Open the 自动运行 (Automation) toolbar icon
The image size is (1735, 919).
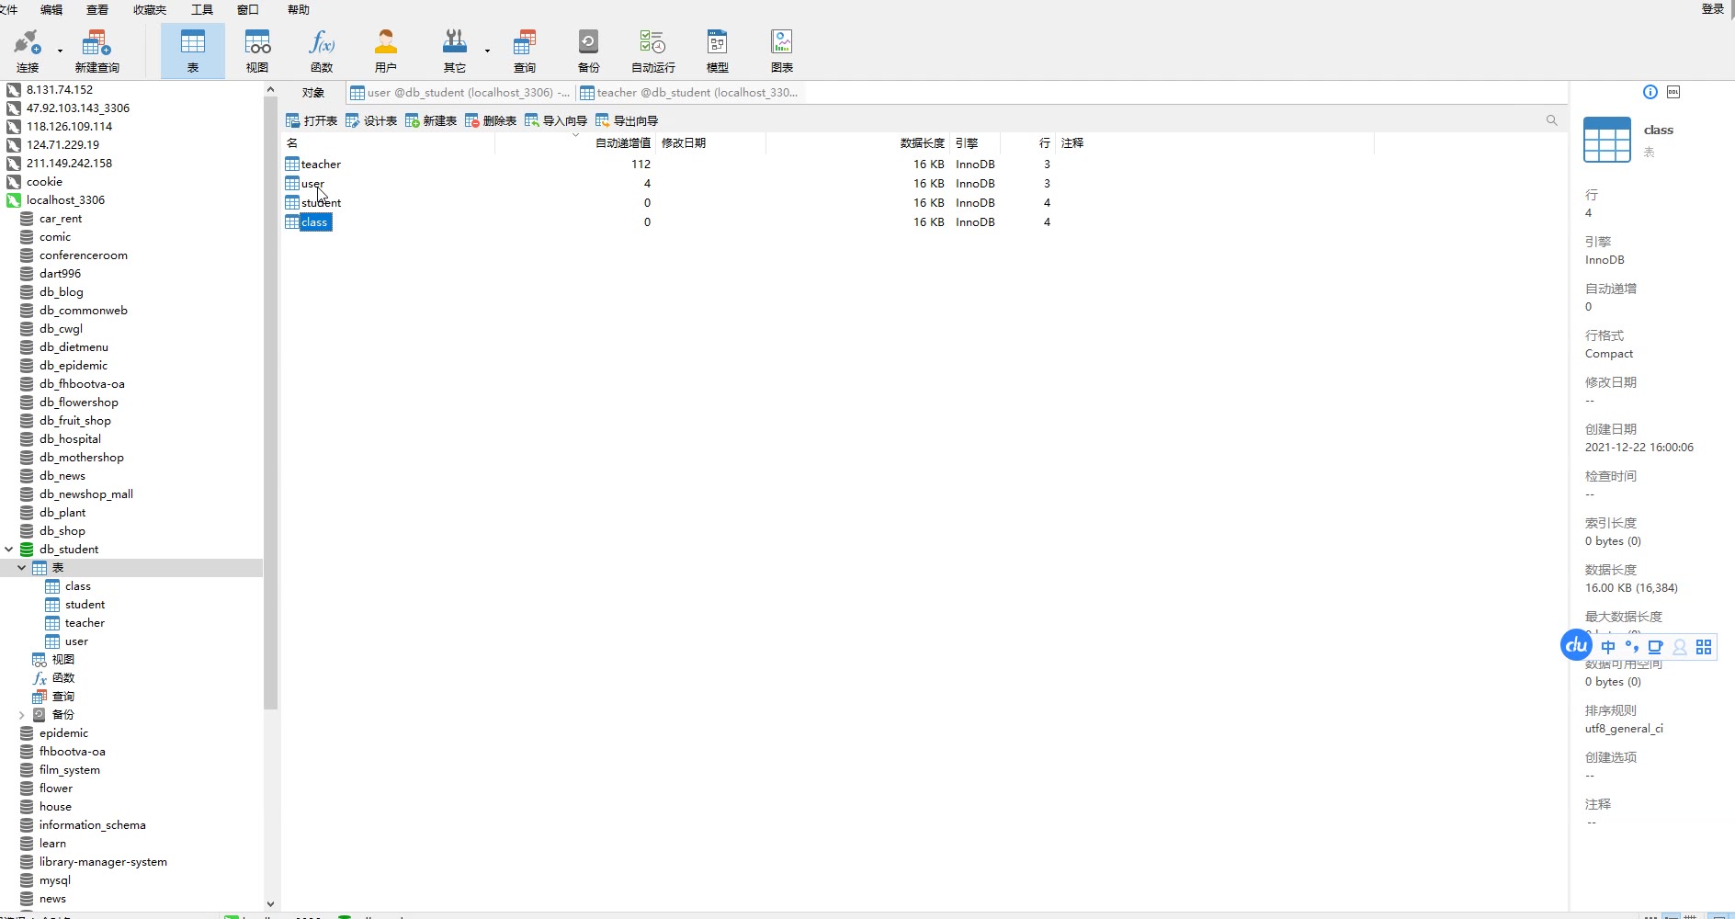(653, 51)
